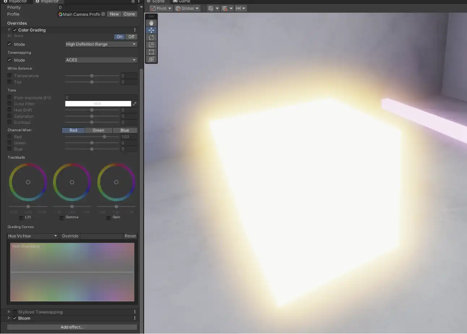
Task: Click the Clone profile button
Action: pos(129,14)
